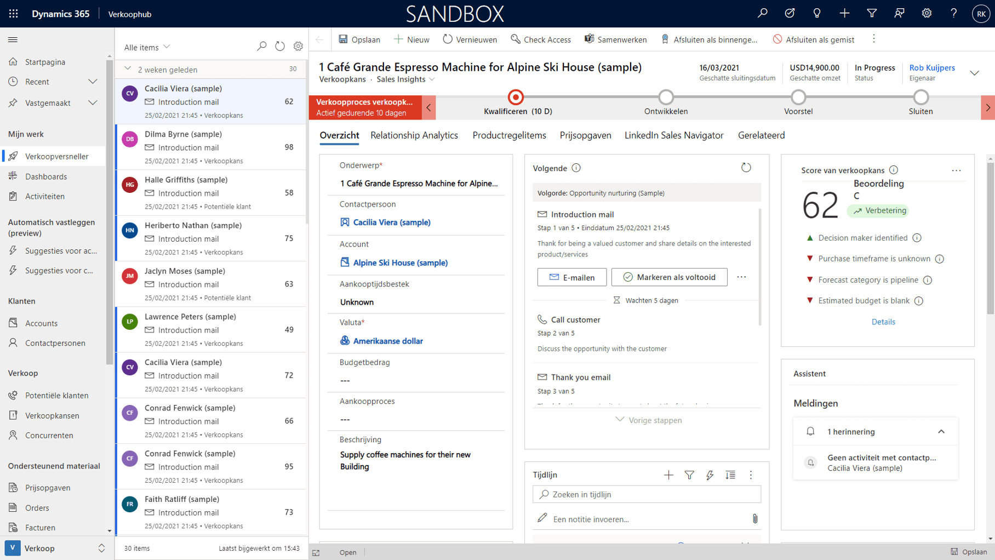Refresh the Alle items work list
This screenshot has width=995, height=560.
[280, 47]
